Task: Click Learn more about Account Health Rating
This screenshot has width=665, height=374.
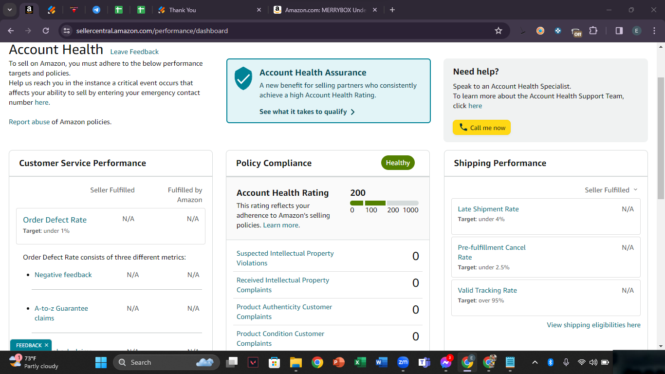Action: (x=281, y=225)
